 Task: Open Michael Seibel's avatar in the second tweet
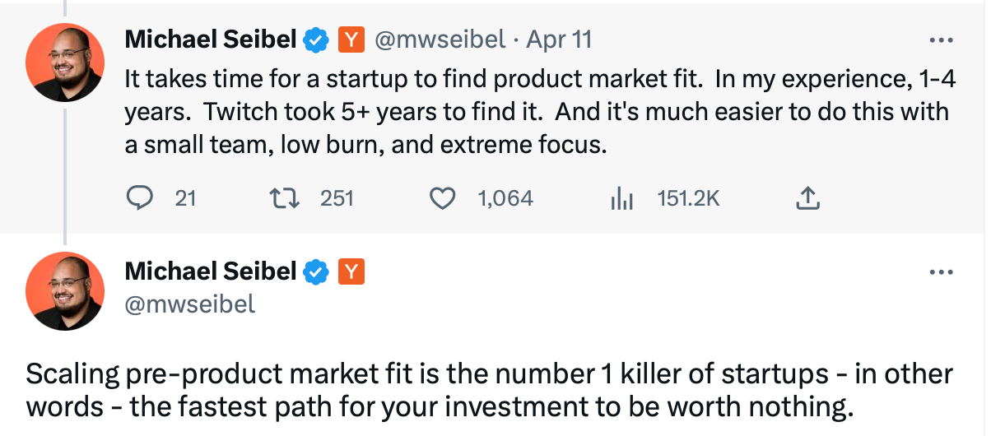tap(65, 291)
